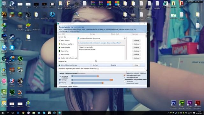Open the Apps desktop shortcut
The image size is (204, 115).
tap(28, 104)
